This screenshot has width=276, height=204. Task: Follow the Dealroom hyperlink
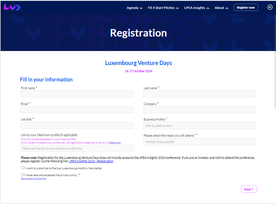coord(115,143)
